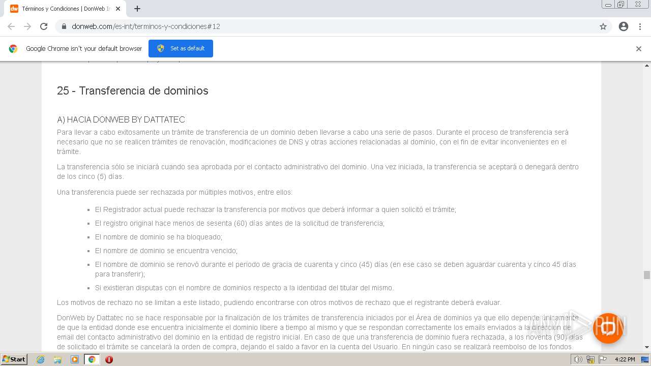
Task: Click the Google Chrome default browser message
Action: [84, 49]
